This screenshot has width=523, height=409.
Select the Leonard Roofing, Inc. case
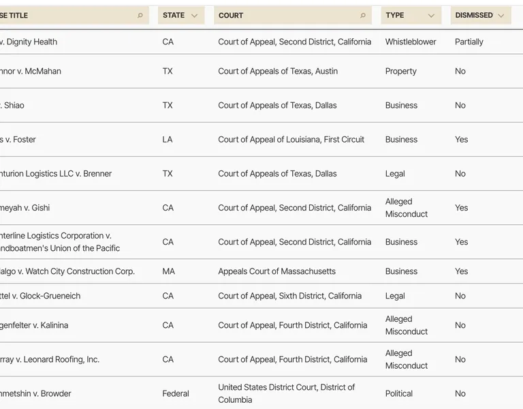point(50,359)
